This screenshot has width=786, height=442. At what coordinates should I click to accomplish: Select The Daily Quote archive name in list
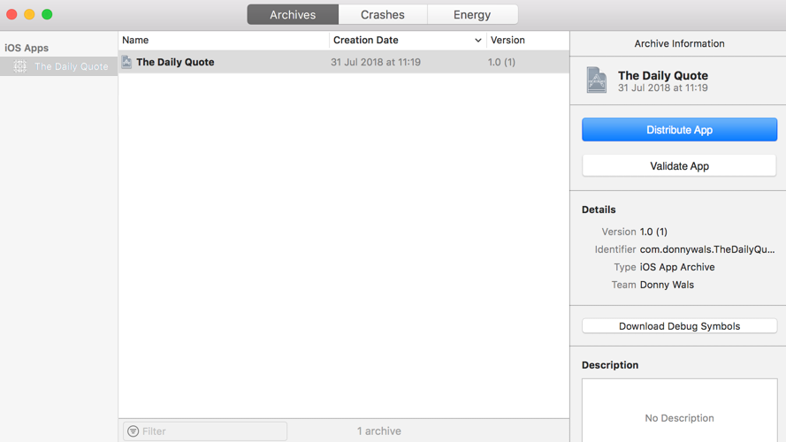click(x=175, y=62)
